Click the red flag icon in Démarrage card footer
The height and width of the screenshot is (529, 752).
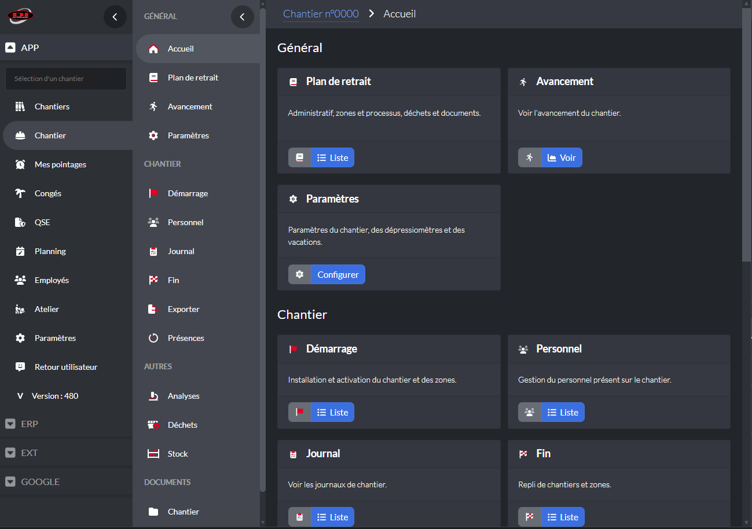coord(300,412)
